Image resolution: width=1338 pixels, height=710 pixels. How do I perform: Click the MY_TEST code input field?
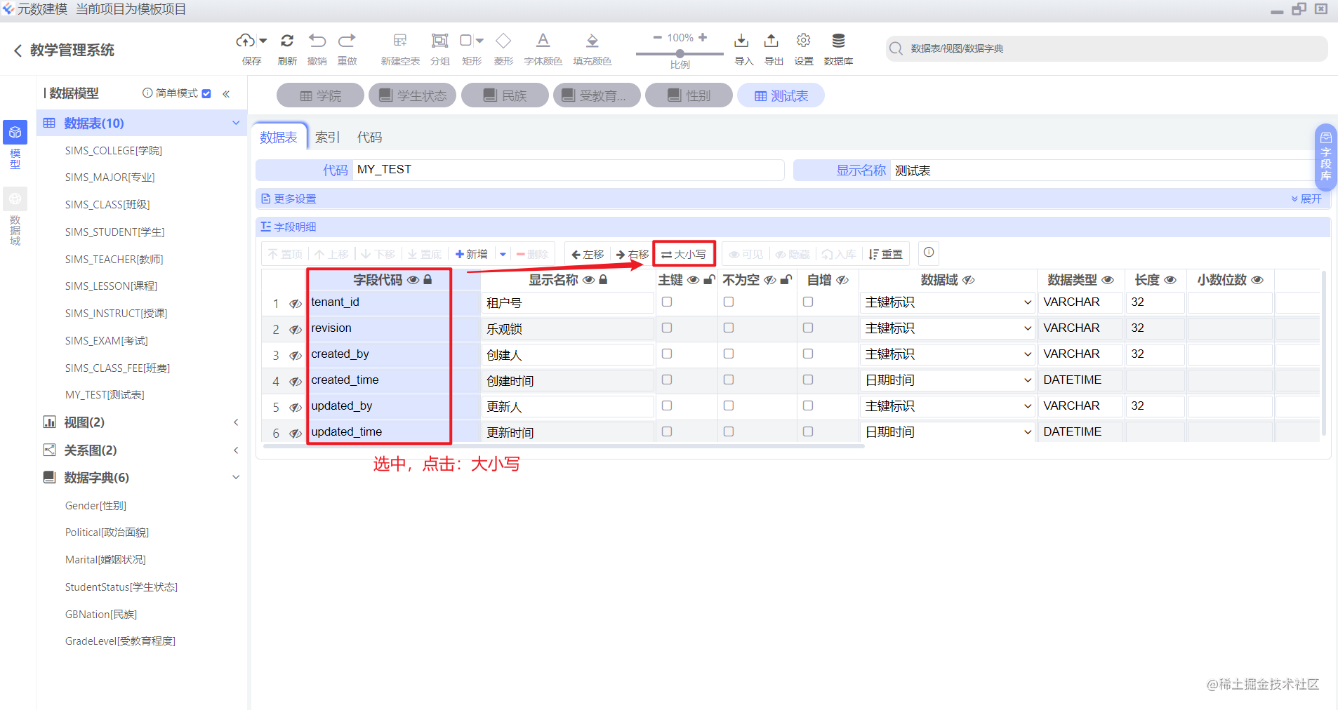(x=568, y=170)
